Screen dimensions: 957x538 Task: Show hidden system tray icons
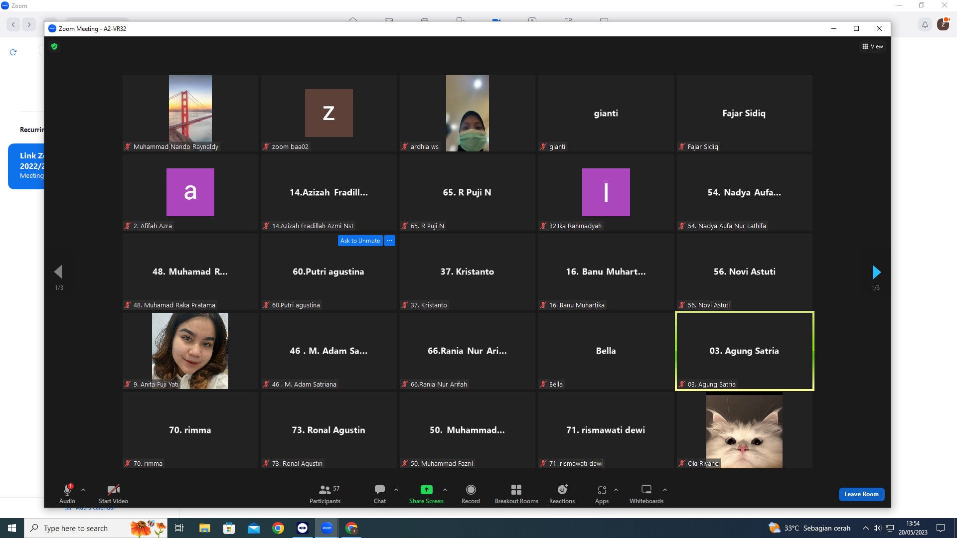point(866,528)
